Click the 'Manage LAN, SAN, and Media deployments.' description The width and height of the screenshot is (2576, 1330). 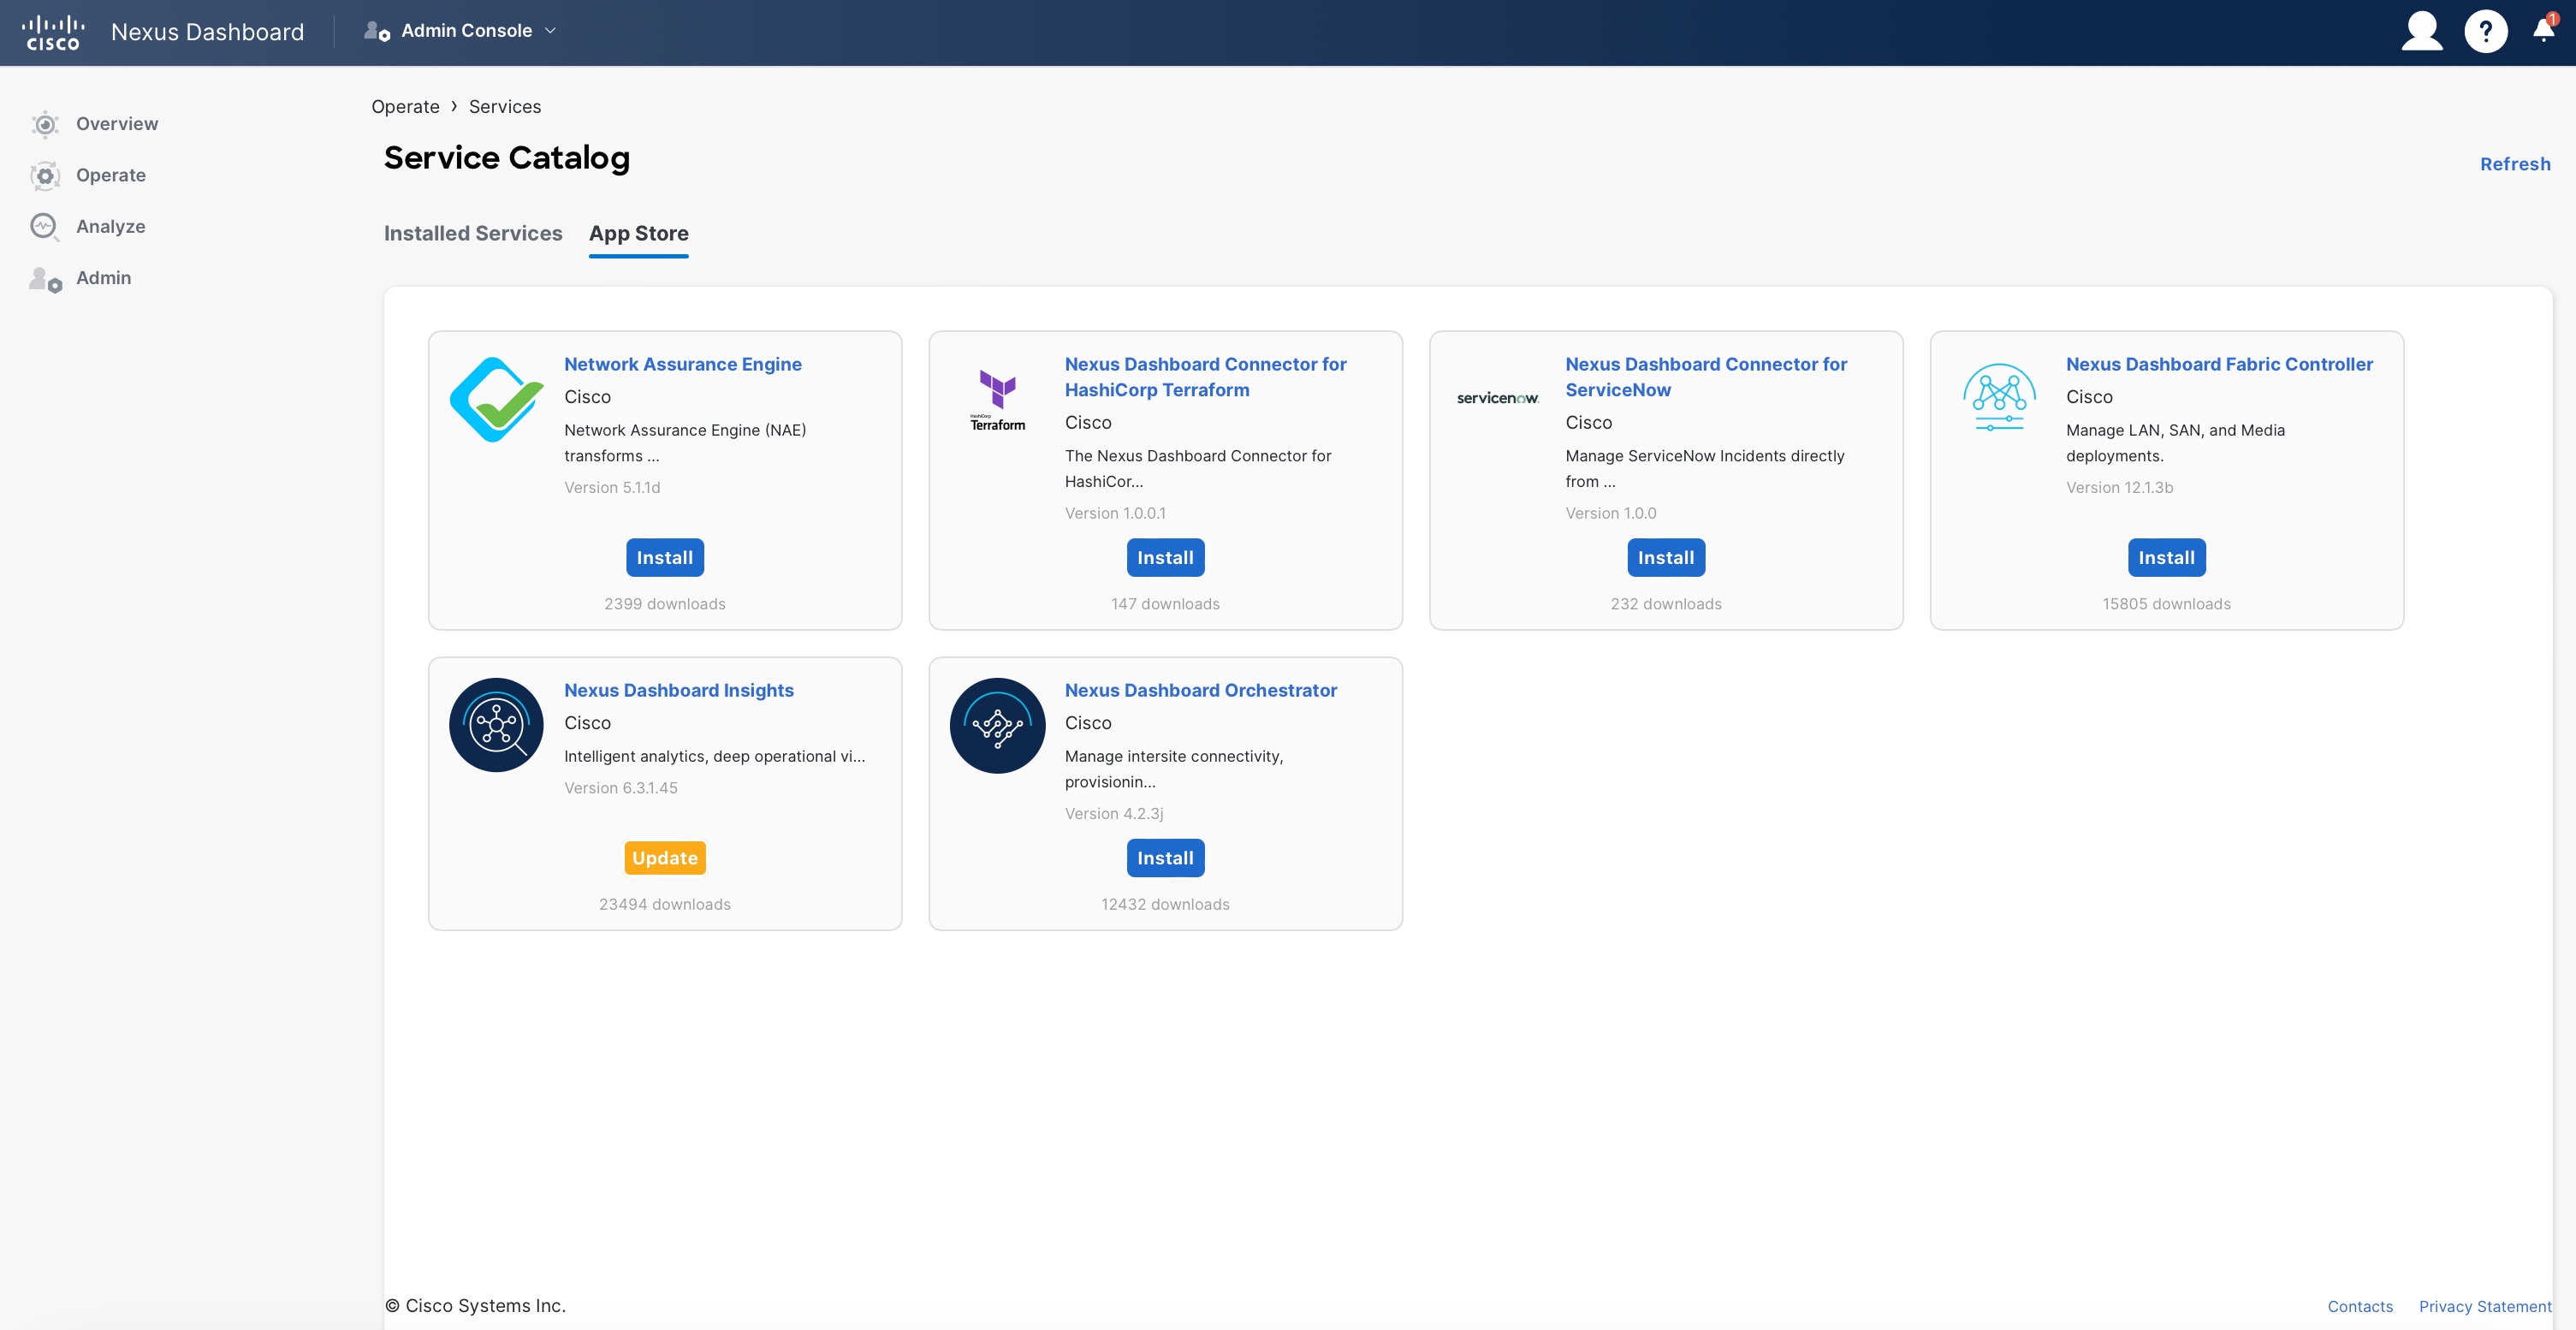(x=2175, y=443)
